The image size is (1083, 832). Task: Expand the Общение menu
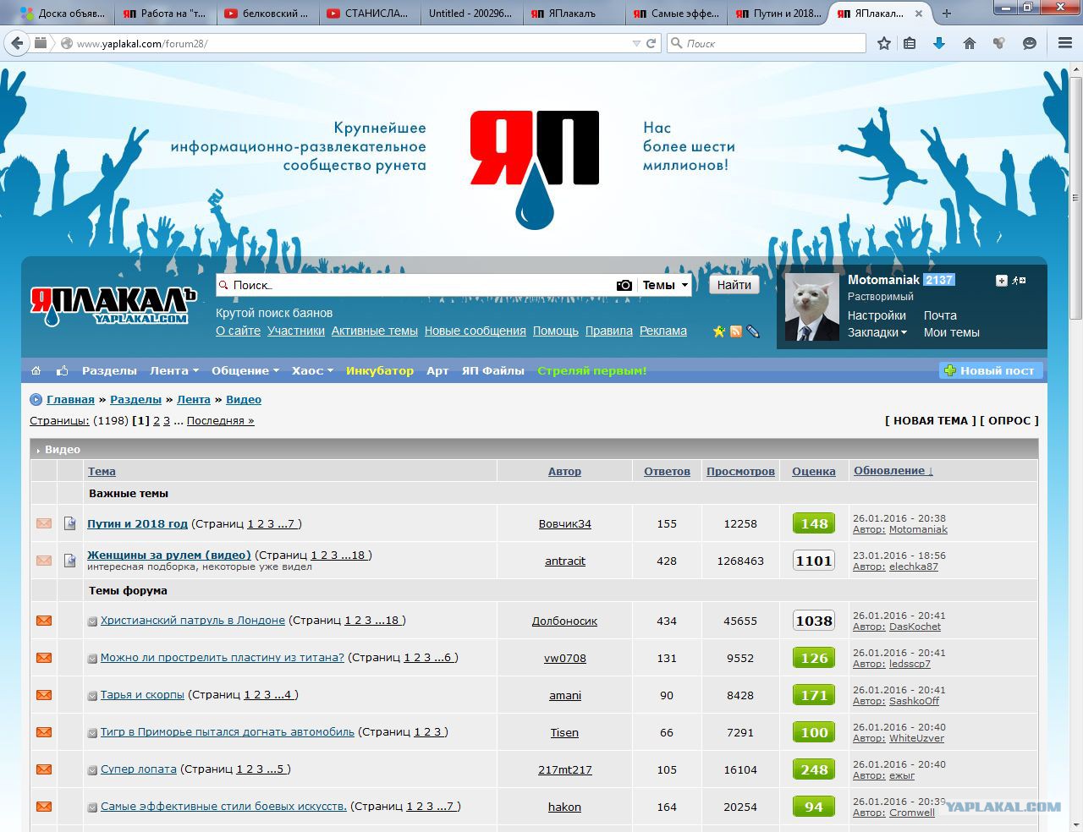coord(245,370)
